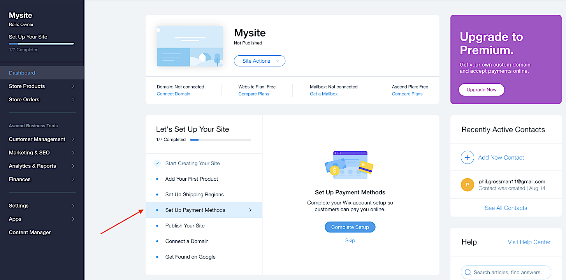Skip the payment methods setup
The image size is (566, 280).
(350, 241)
